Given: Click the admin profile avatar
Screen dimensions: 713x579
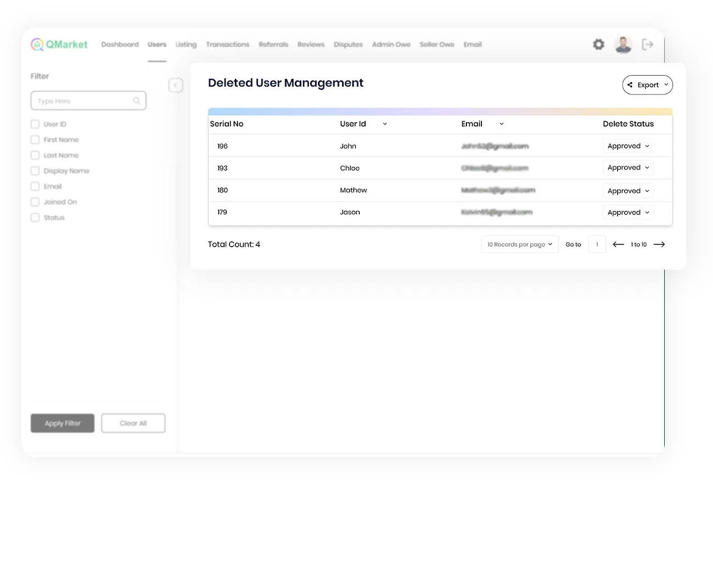Looking at the screenshot, I should (x=623, y=44).
